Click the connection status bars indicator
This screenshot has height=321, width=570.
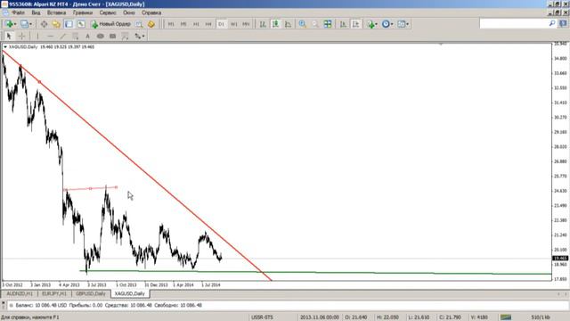pyautogui.click(x=506, y=317)
